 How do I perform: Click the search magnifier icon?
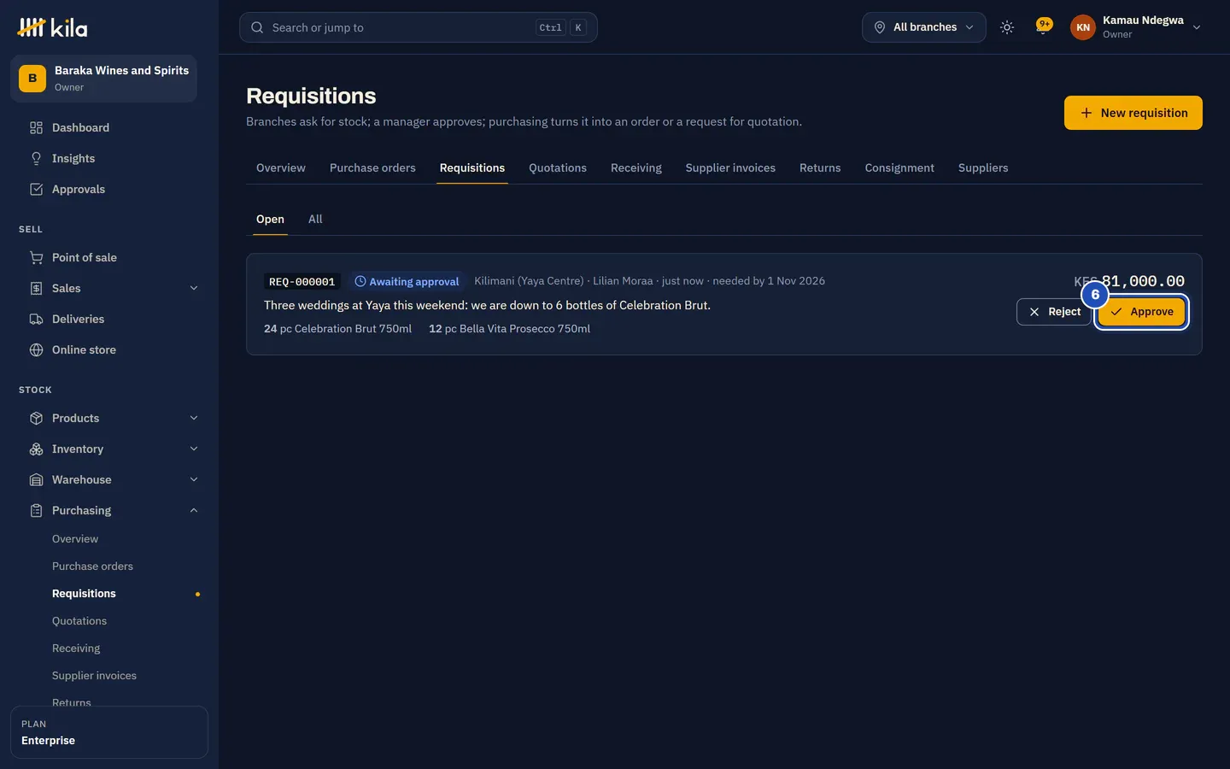point(257,27)
